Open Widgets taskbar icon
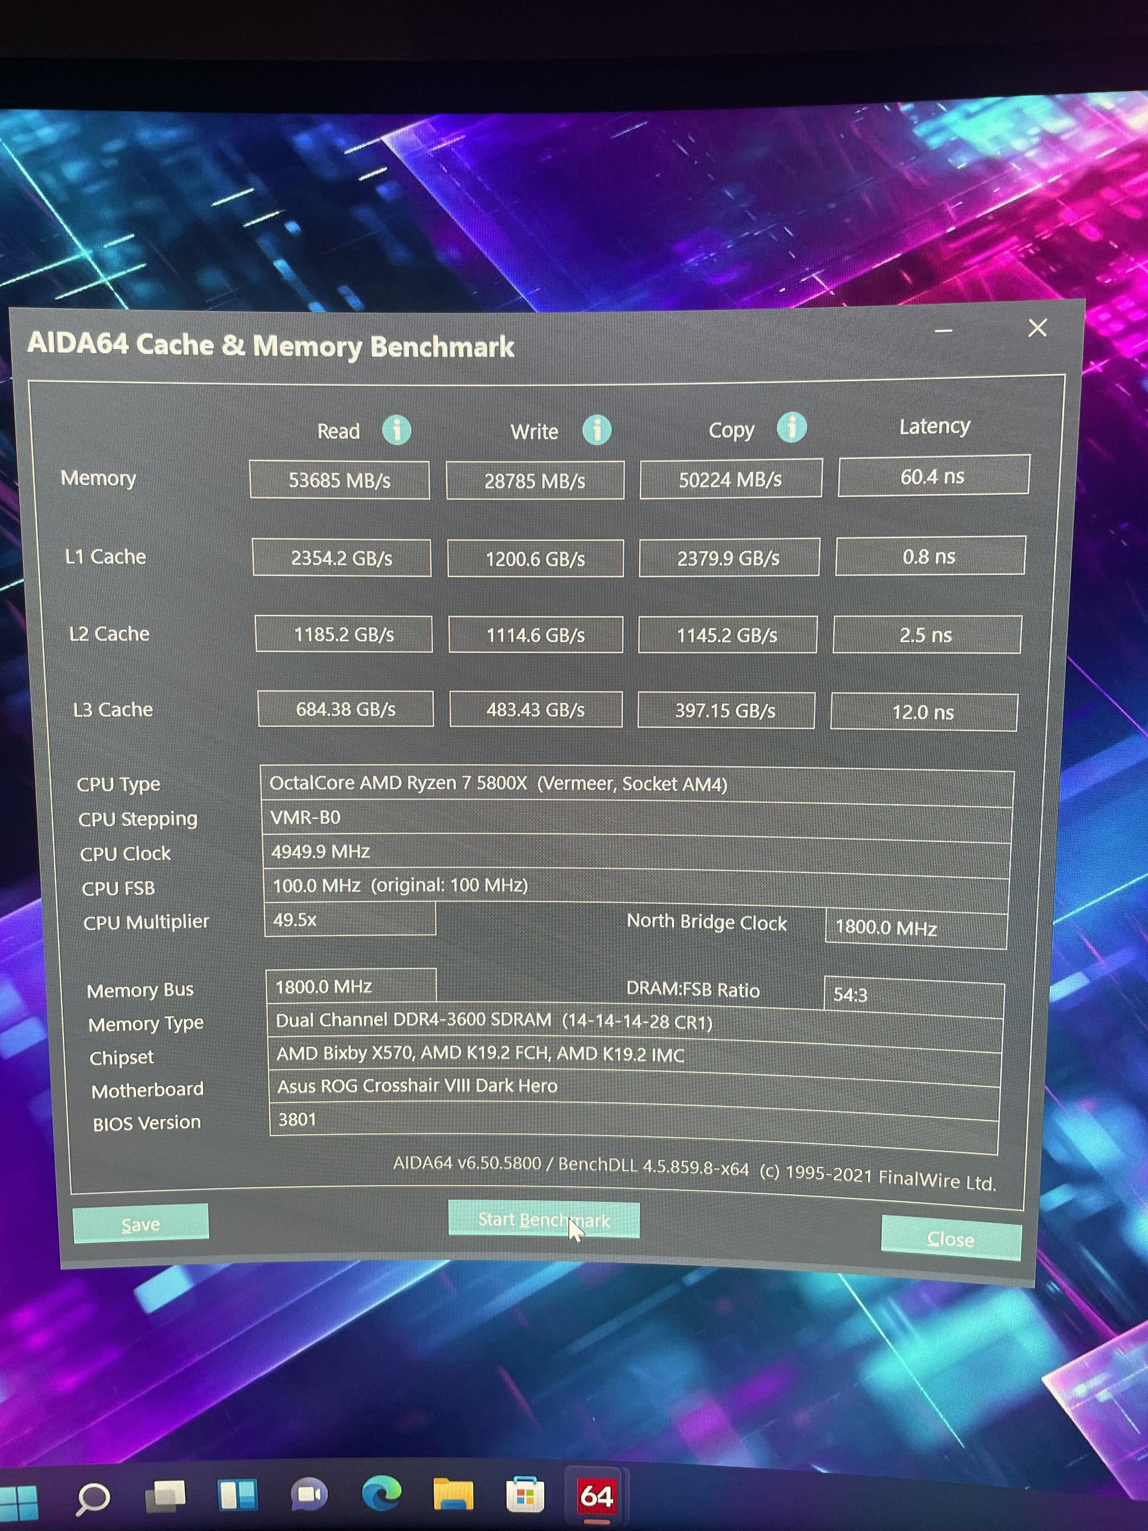 237,1496
